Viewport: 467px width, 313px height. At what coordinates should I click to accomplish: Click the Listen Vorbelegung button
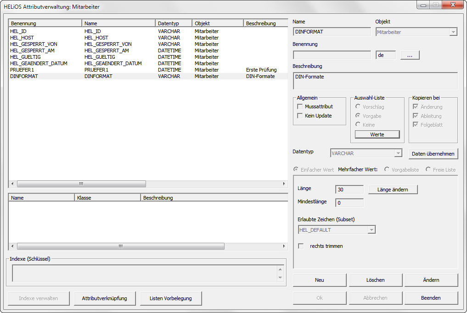pyautogui.click(x=171, y=298)
